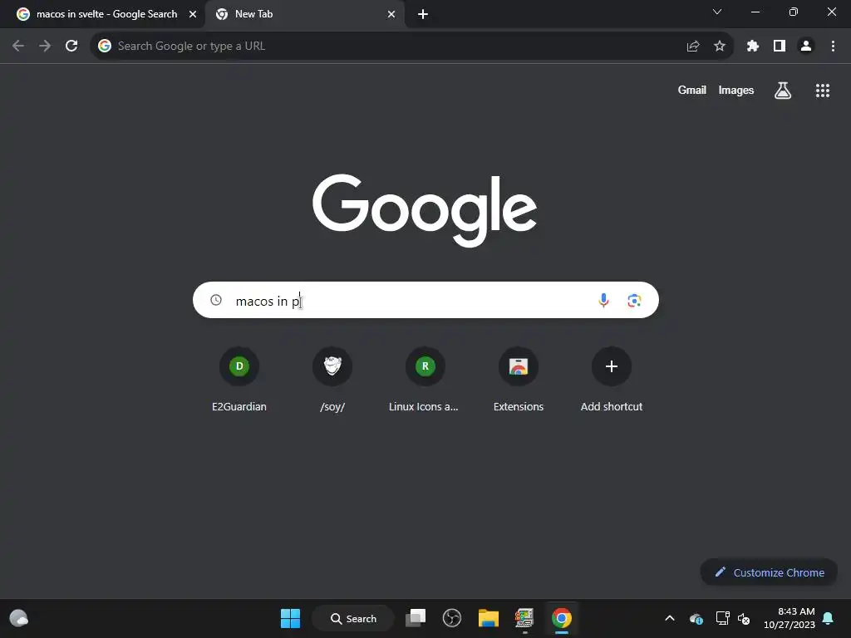Open the profile avatar menu
851x638 pixels.
[x=806, y=47]
